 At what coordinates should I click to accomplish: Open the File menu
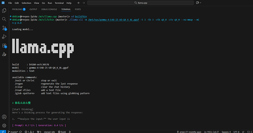[x=10, y=3]
